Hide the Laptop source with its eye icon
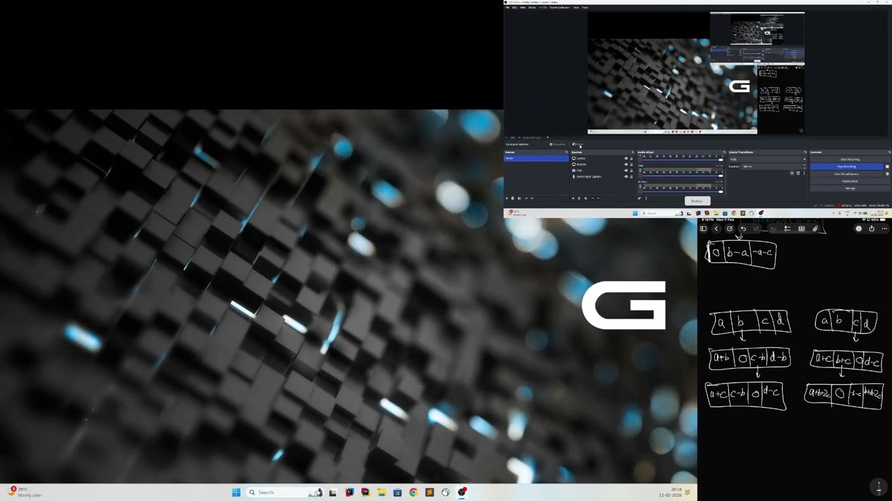Image resolution: width=892 pixels, height=501 pixels. point(626,158)
